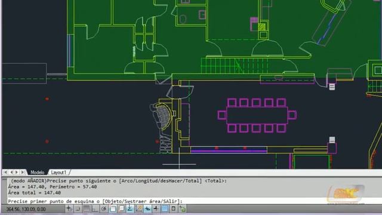
Task: Toggle Infer Constraints in status bar
Action: [69, 209]
